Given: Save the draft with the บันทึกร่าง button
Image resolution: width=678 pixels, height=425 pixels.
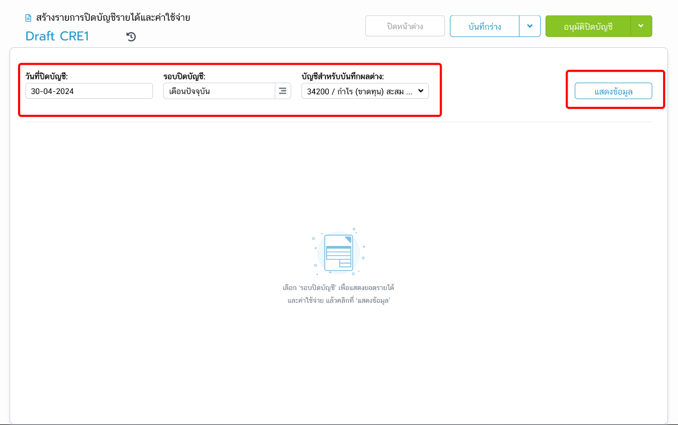Looking at the screenshot, I should tap(484, 26).
